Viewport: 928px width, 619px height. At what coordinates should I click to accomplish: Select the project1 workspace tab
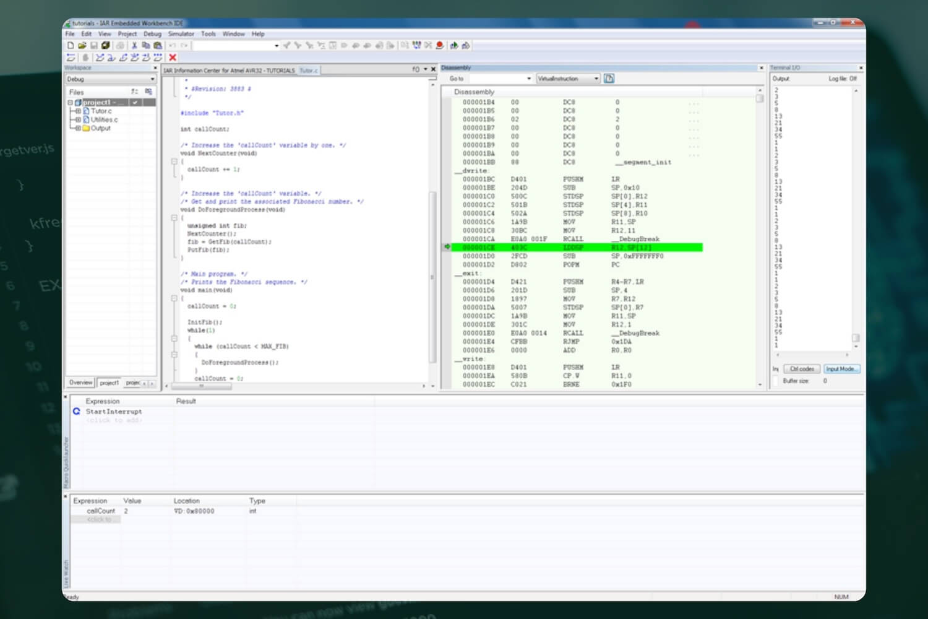[x=109, y=383]
